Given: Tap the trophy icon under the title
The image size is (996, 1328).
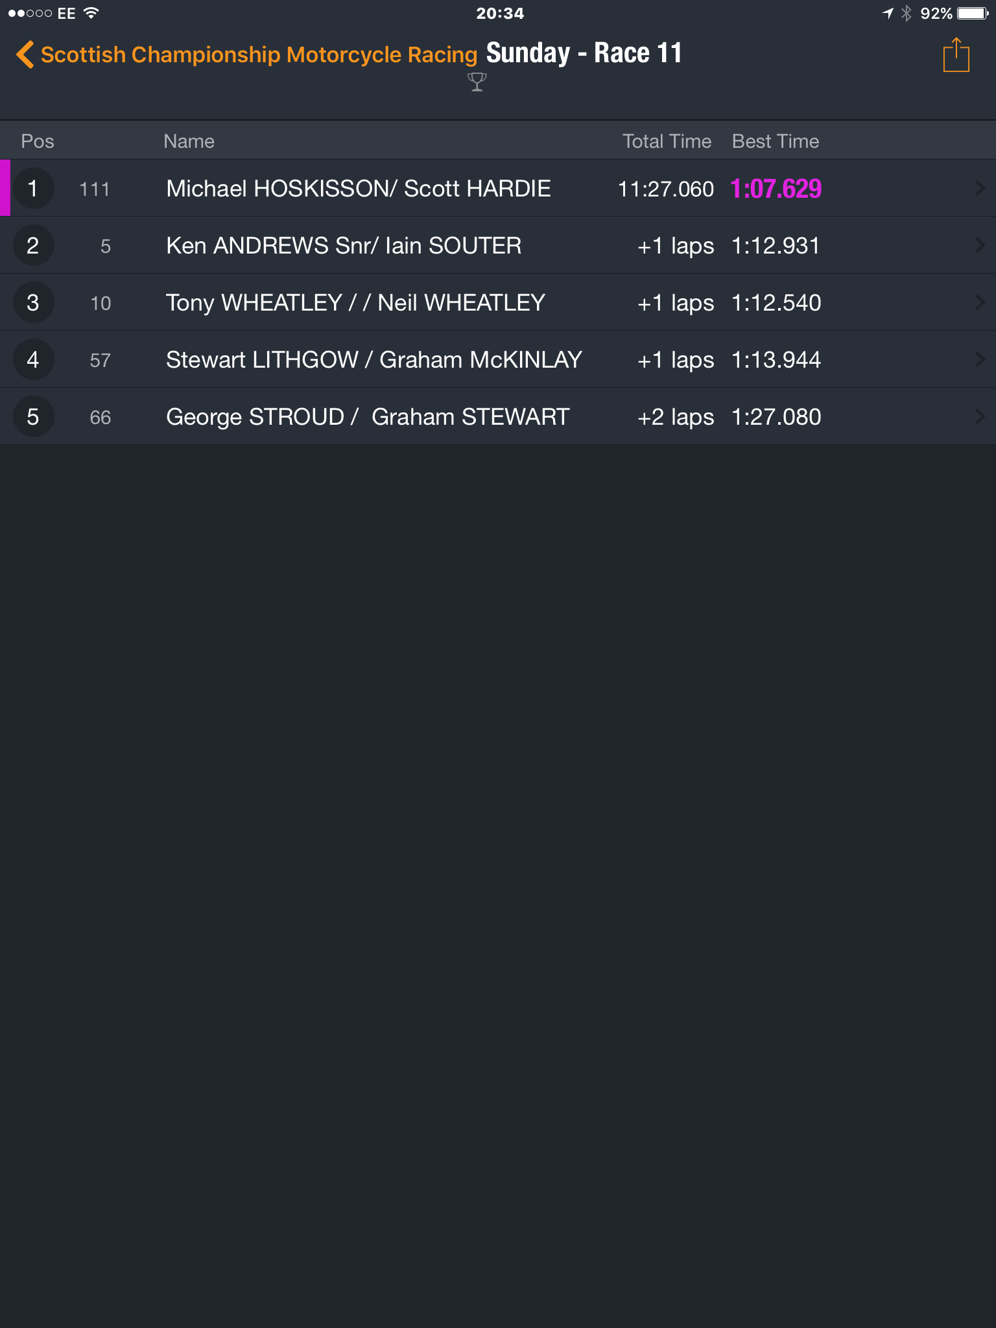Looking at the screenshot, I should 477,82.
